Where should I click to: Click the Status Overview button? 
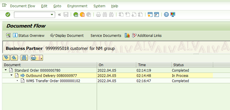point(29,35)
